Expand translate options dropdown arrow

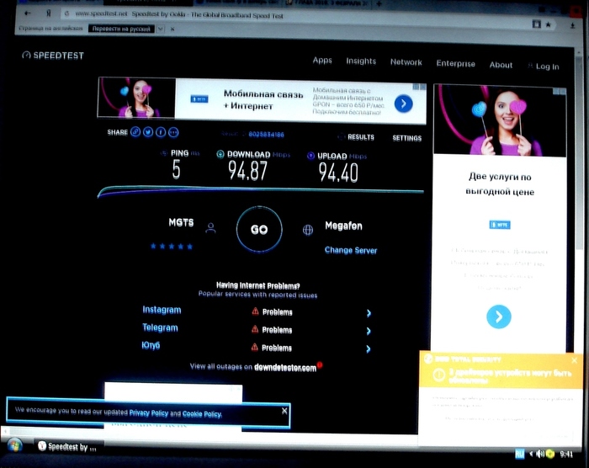(161, 29)
